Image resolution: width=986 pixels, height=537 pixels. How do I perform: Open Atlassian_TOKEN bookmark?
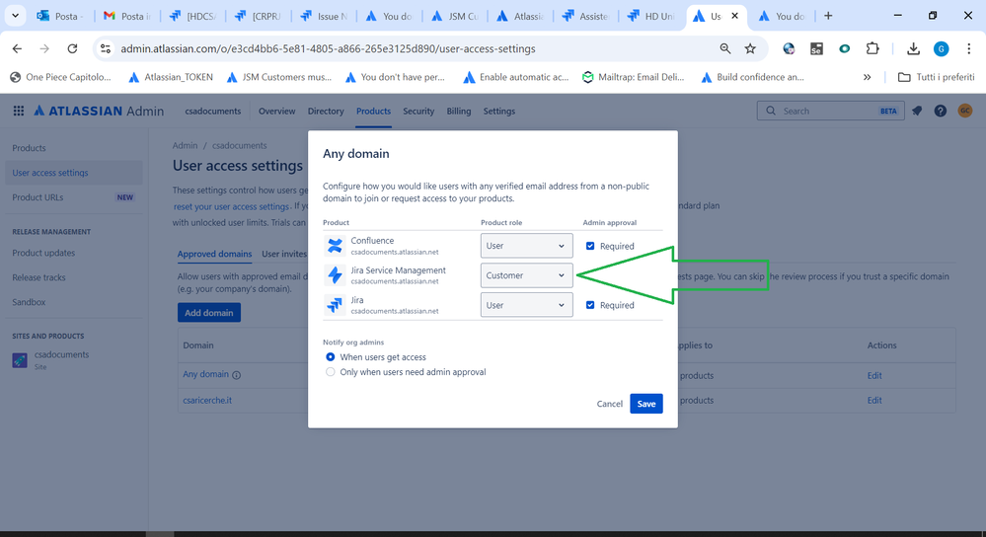point(171,77)
